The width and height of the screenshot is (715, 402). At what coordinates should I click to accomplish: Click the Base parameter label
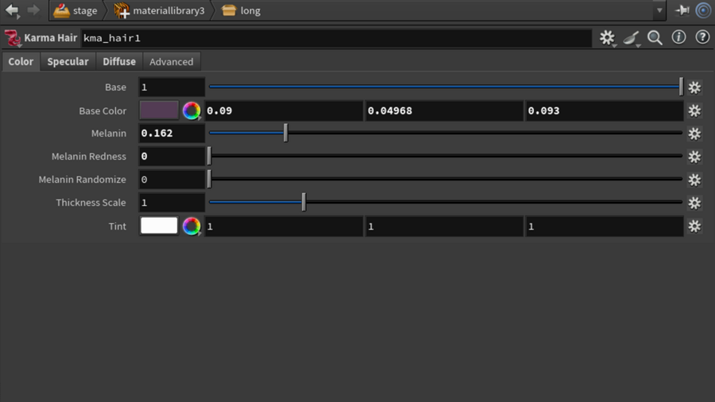click(115, 87)
